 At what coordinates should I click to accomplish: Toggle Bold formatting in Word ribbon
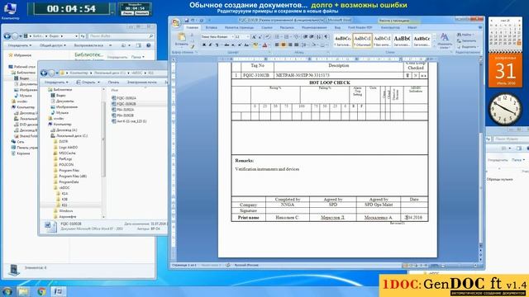[204, 45]
